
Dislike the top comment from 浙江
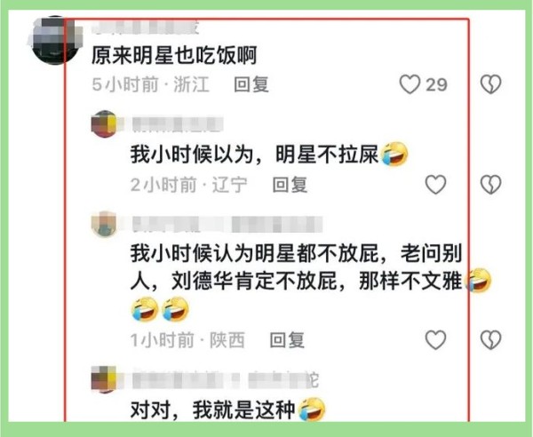tap(490, 84)
